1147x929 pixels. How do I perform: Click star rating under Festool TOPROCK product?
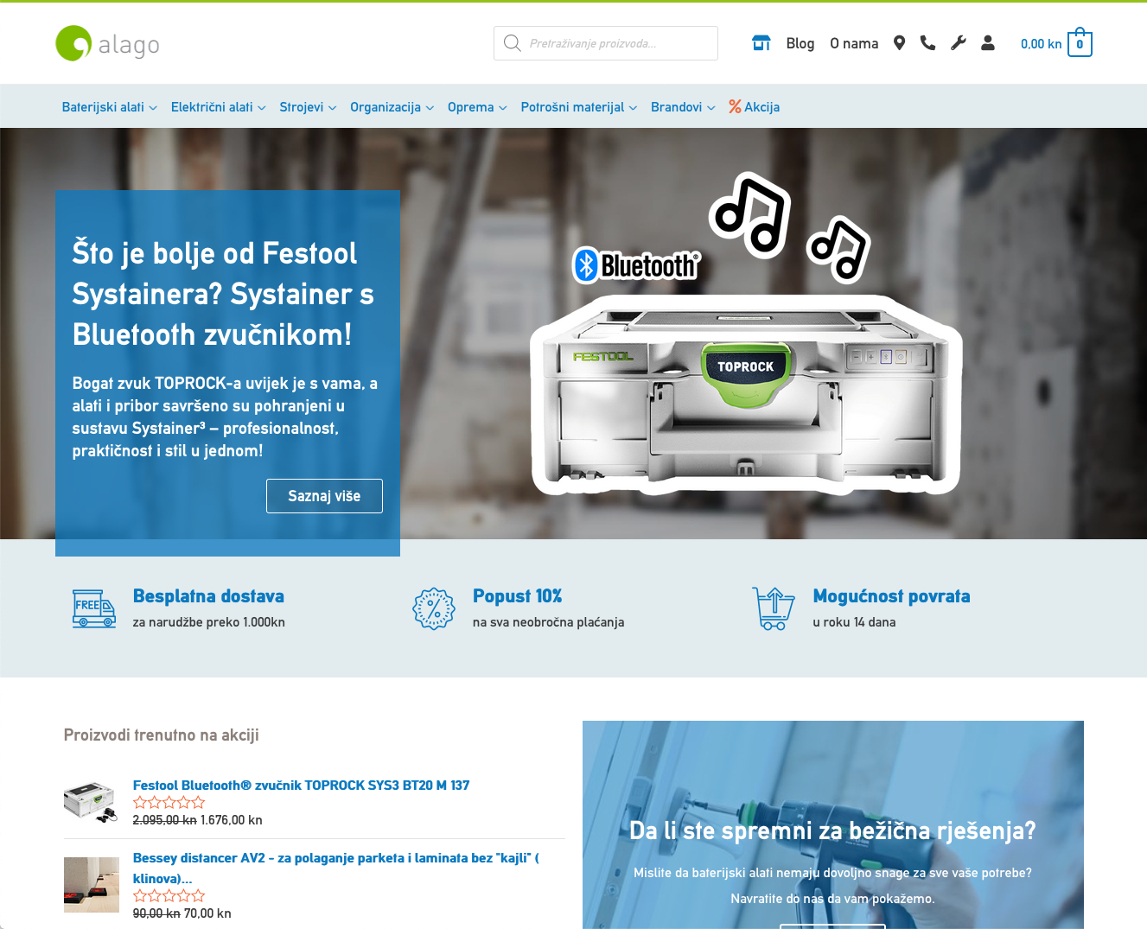(x=169, y=803)
